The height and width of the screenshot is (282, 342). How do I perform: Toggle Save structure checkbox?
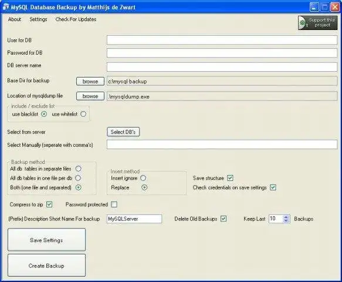pyautogui.click(x=230, y=178)
